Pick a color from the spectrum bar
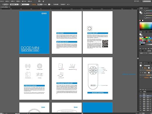This screenshot has height=114, width=152. pos(146,26)
